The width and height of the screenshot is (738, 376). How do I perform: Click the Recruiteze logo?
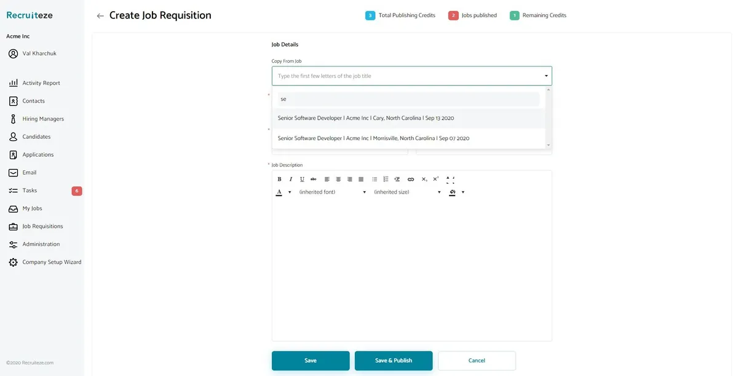pos(30,15)
